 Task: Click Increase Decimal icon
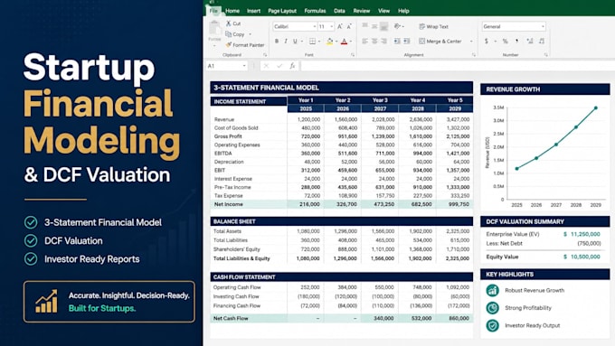(x=530, y=42)
